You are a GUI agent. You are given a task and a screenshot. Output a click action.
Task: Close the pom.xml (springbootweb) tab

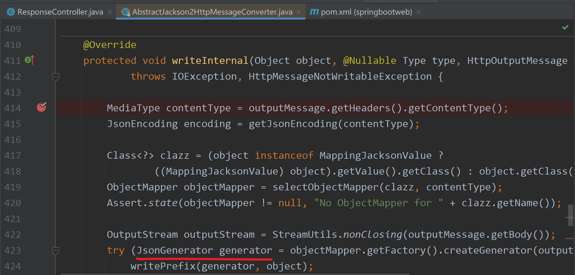(x=419, y=12)
